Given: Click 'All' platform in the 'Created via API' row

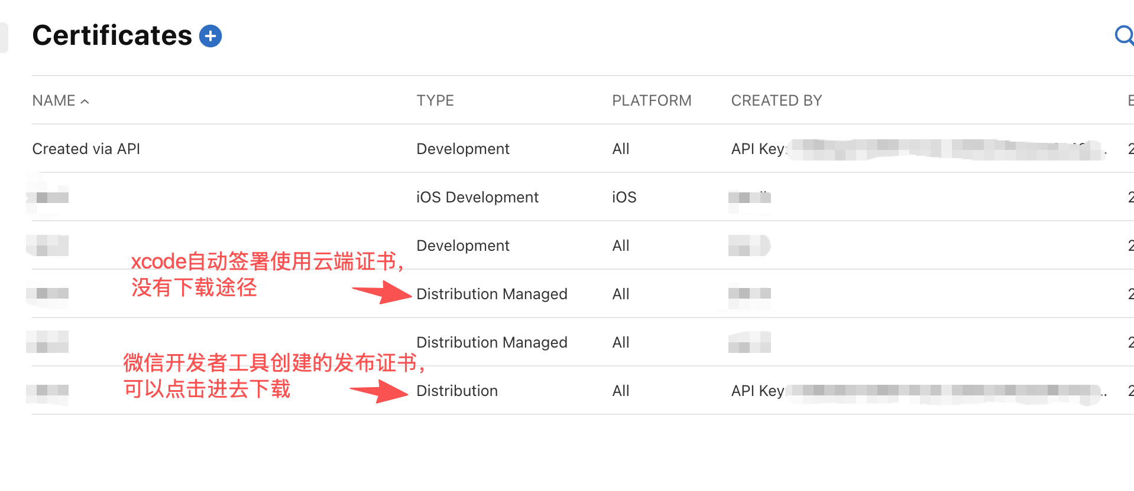Looking at the screenshot, I should pos(621,149).
